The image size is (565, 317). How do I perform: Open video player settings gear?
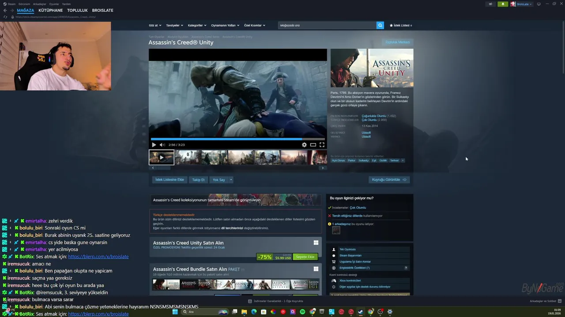(x=304, y=145)
